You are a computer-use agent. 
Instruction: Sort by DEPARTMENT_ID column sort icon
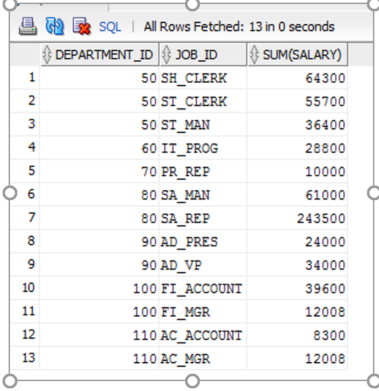[47, 54]
